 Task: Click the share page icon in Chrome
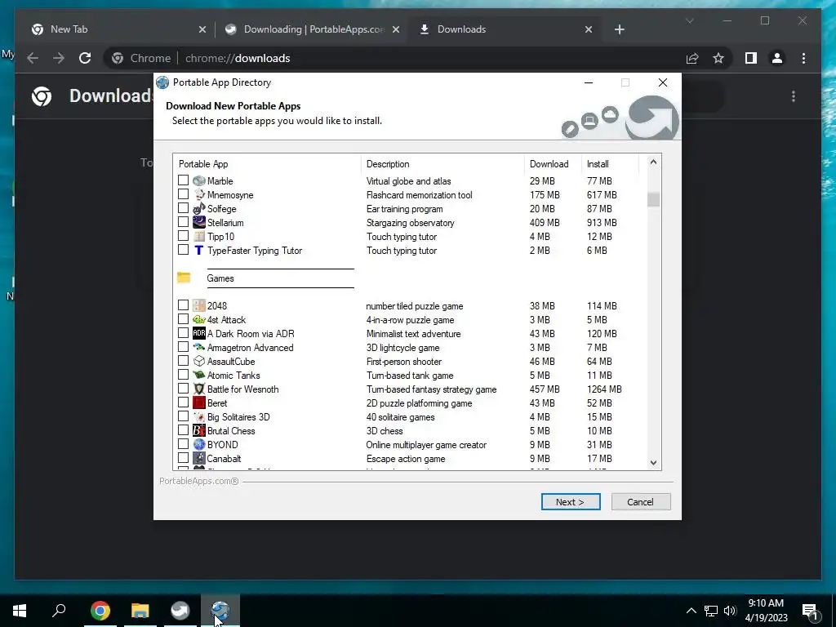[x=692, y=58]
